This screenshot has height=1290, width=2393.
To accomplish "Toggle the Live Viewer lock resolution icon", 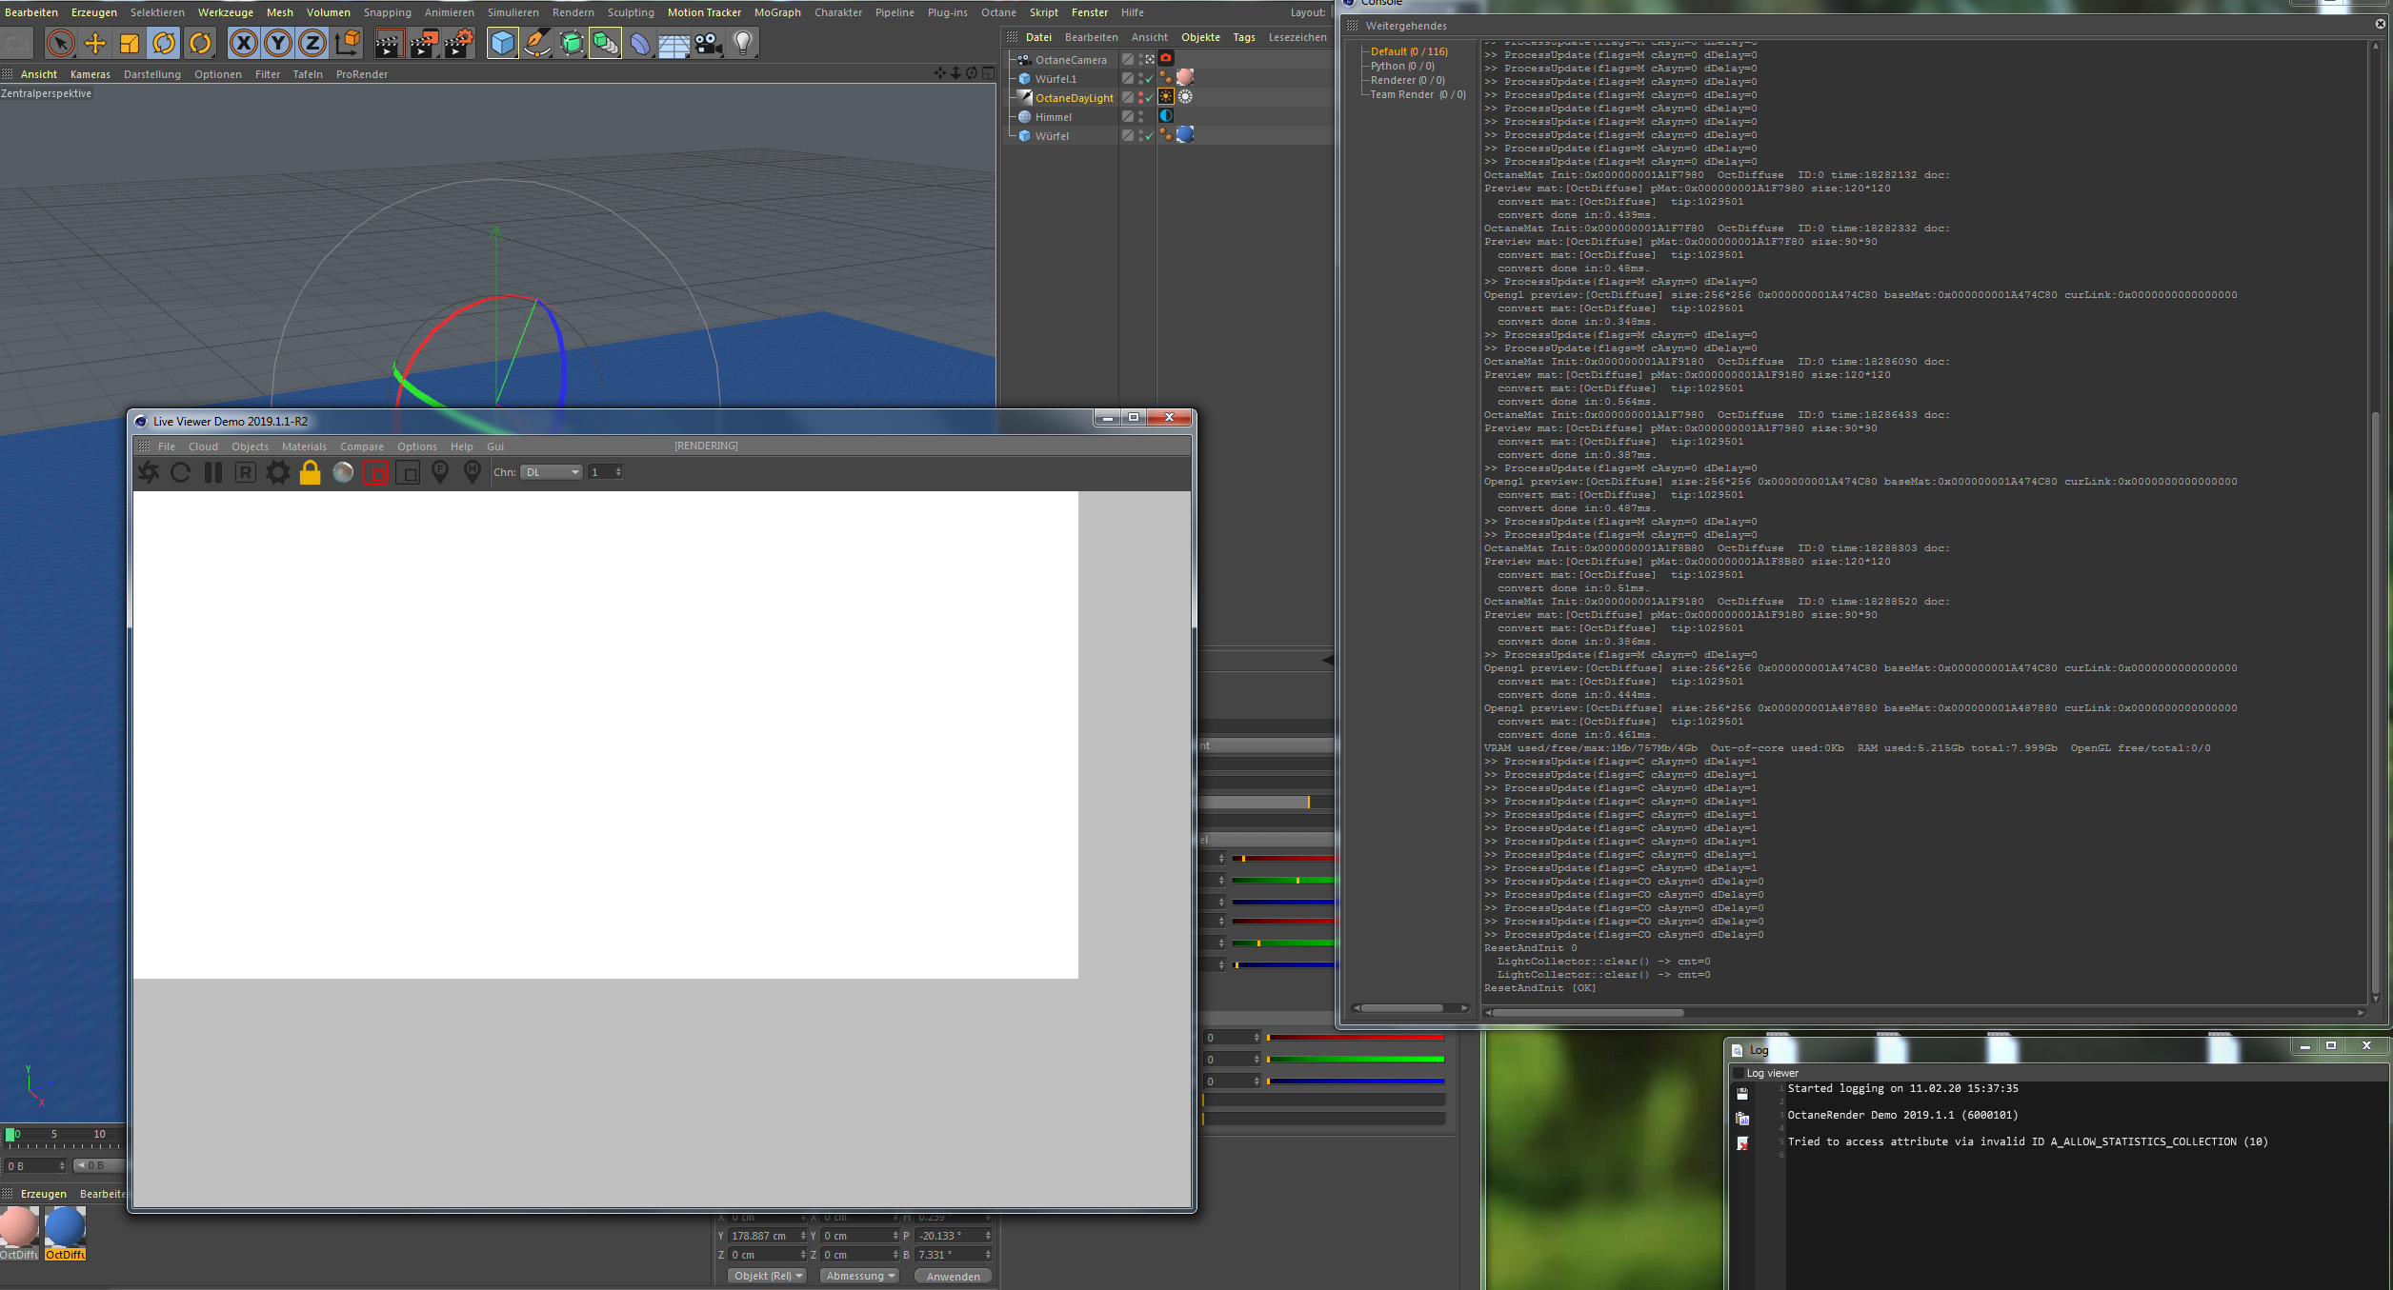I will tap(310, 472).
